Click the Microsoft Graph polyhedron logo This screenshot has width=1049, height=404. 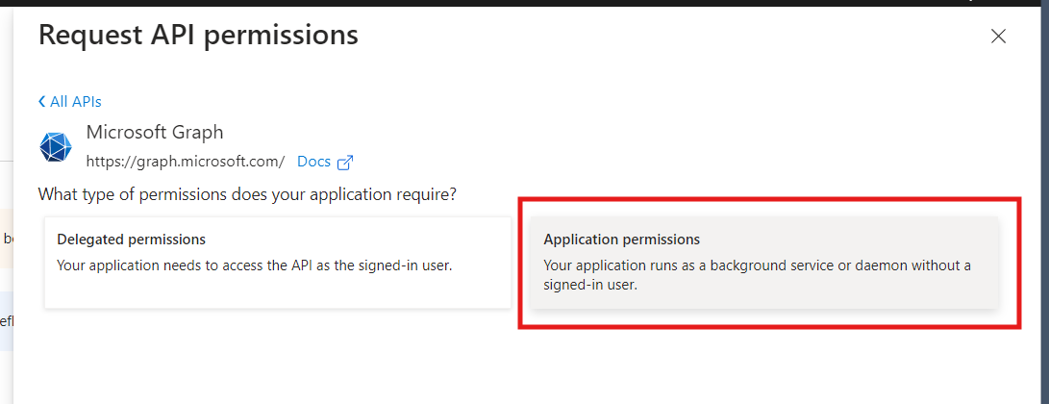[56, 147]
